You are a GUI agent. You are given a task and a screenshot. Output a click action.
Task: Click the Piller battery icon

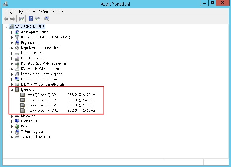pos(17,126)
